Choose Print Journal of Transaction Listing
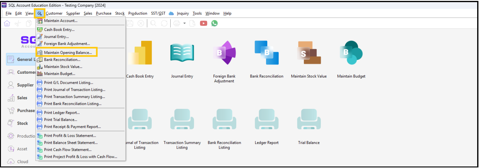This screenshot has width=479, height=168. 81,89
